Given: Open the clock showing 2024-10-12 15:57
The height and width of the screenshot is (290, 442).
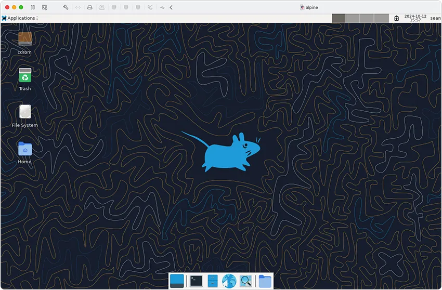Looking at the screenshot, I should coord(415,18).
